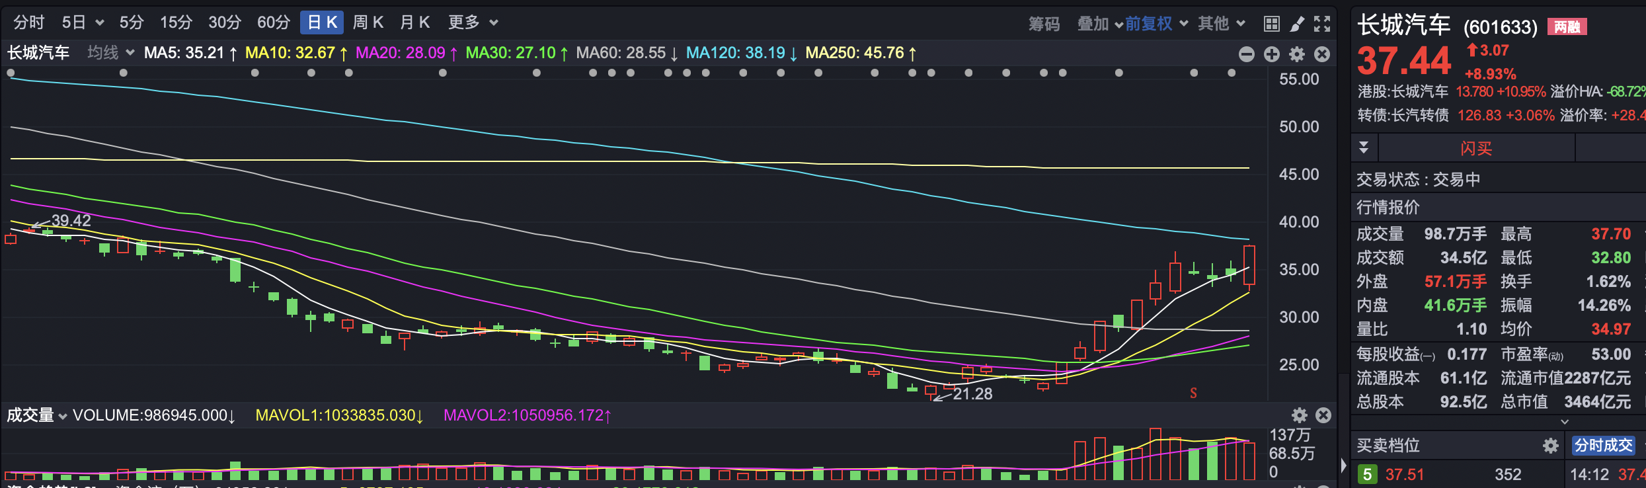The image size is (1646, 488).
Task: Click the latest red candlestick on the chart
Action: pos(1249,266)
